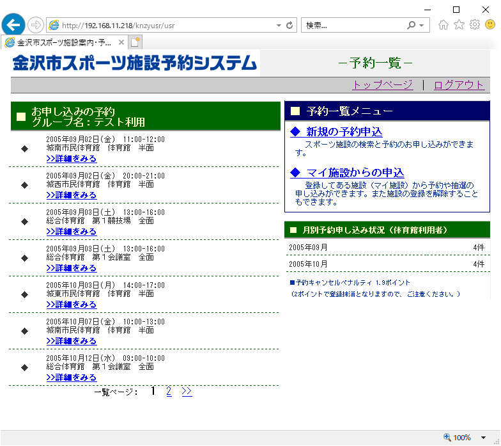Click the 金沢市スポーツ施設予約システム logo banner
Screen dimensions: 501x446
tap(135, 63)
